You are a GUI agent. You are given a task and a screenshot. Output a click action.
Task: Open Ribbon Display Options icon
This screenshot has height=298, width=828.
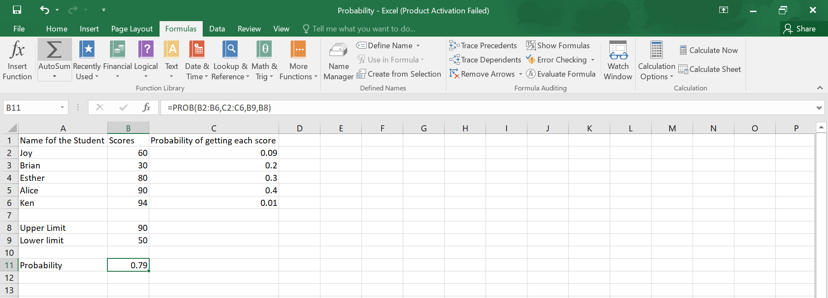[724, 10]
